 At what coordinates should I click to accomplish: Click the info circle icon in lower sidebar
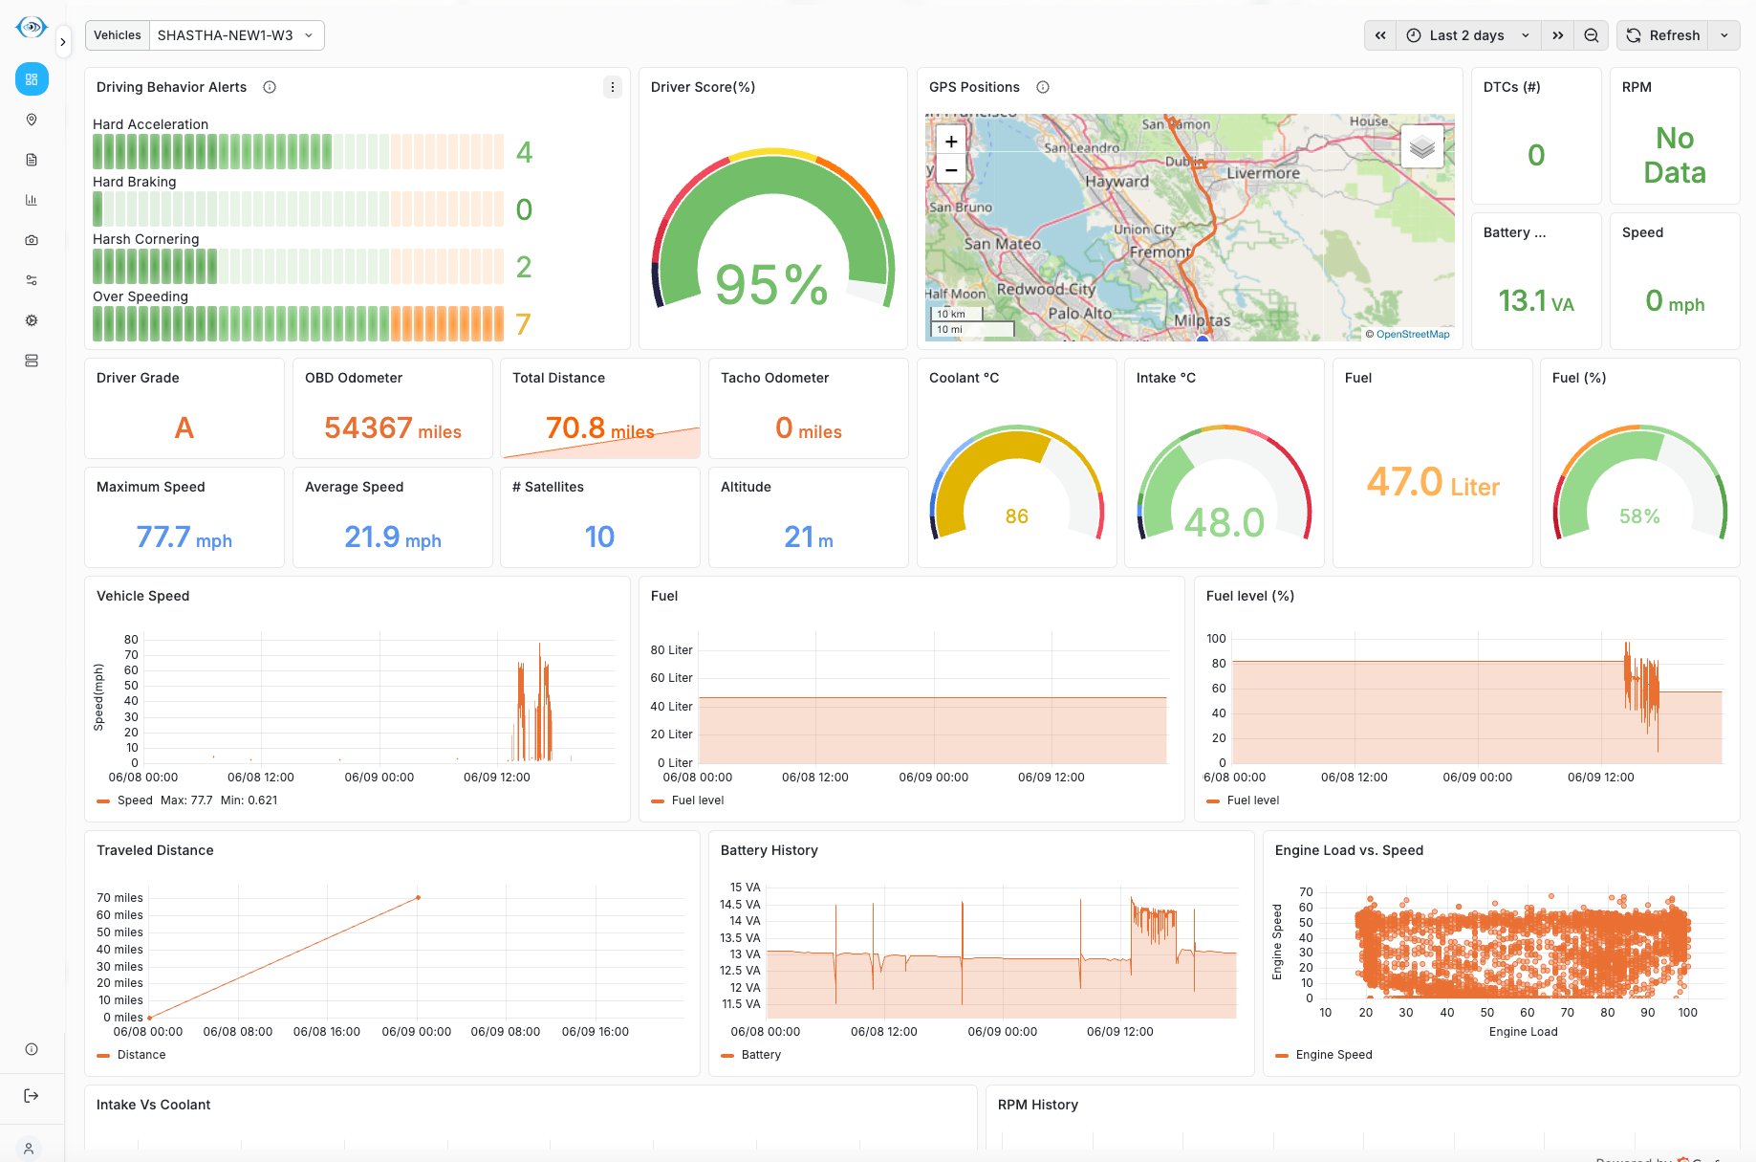click(32, 1049)
